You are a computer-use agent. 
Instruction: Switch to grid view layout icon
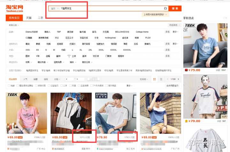(154, 79)
